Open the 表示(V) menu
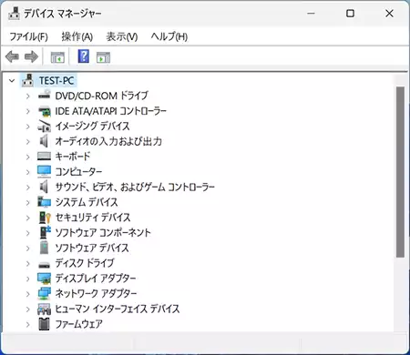410x355 pixels. 122,36
